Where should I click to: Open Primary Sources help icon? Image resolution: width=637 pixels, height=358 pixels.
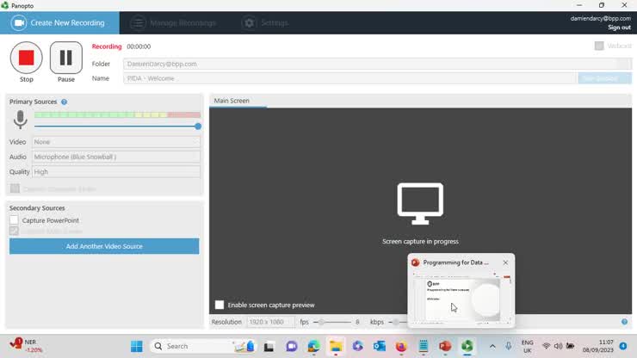65,102
